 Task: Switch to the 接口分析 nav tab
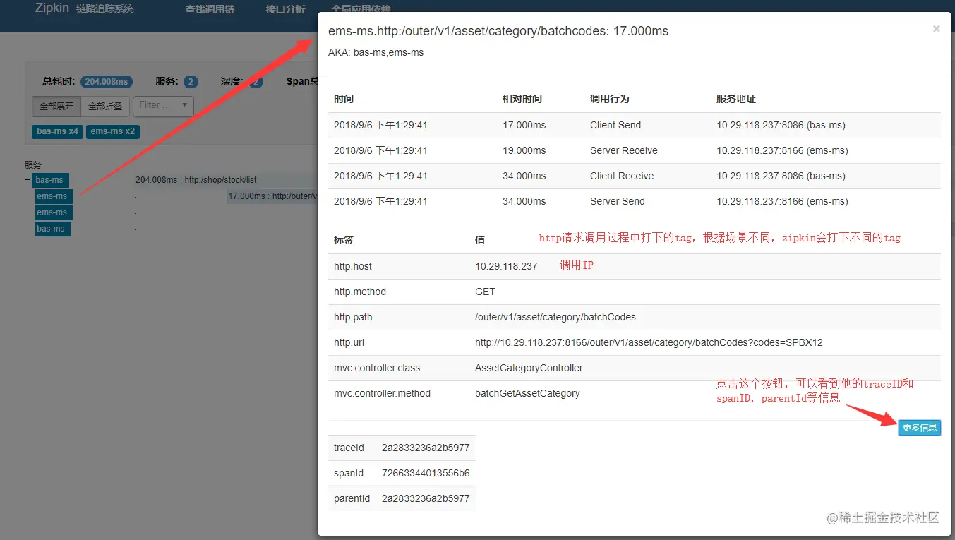[285, 10]
